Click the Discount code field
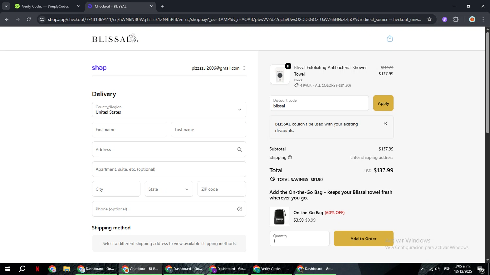 click(319, 103)
